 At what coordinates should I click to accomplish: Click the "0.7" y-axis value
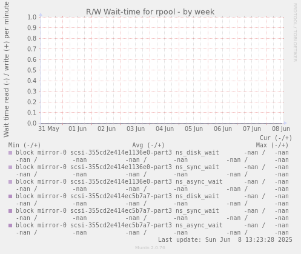32,49
